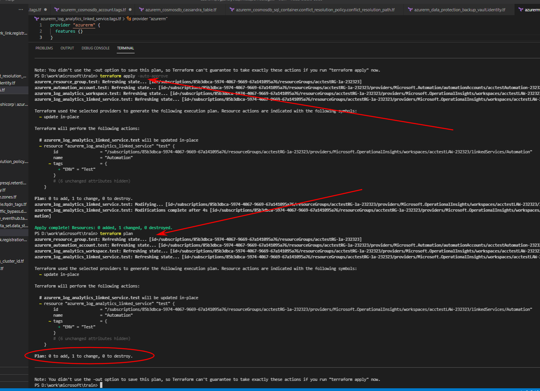Click the terminal prompt input line
This screenshot has height=391, width=540.
(x=100, y=385)
